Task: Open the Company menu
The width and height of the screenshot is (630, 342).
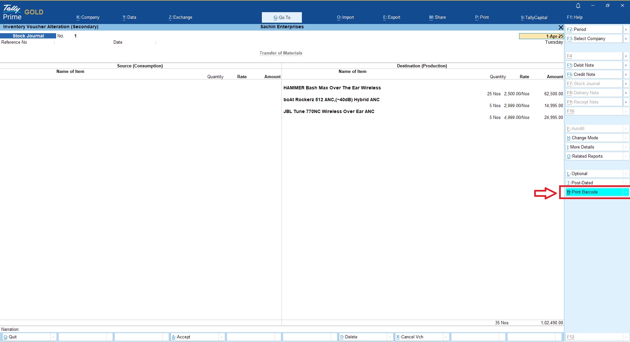Action: click(88, 17)
